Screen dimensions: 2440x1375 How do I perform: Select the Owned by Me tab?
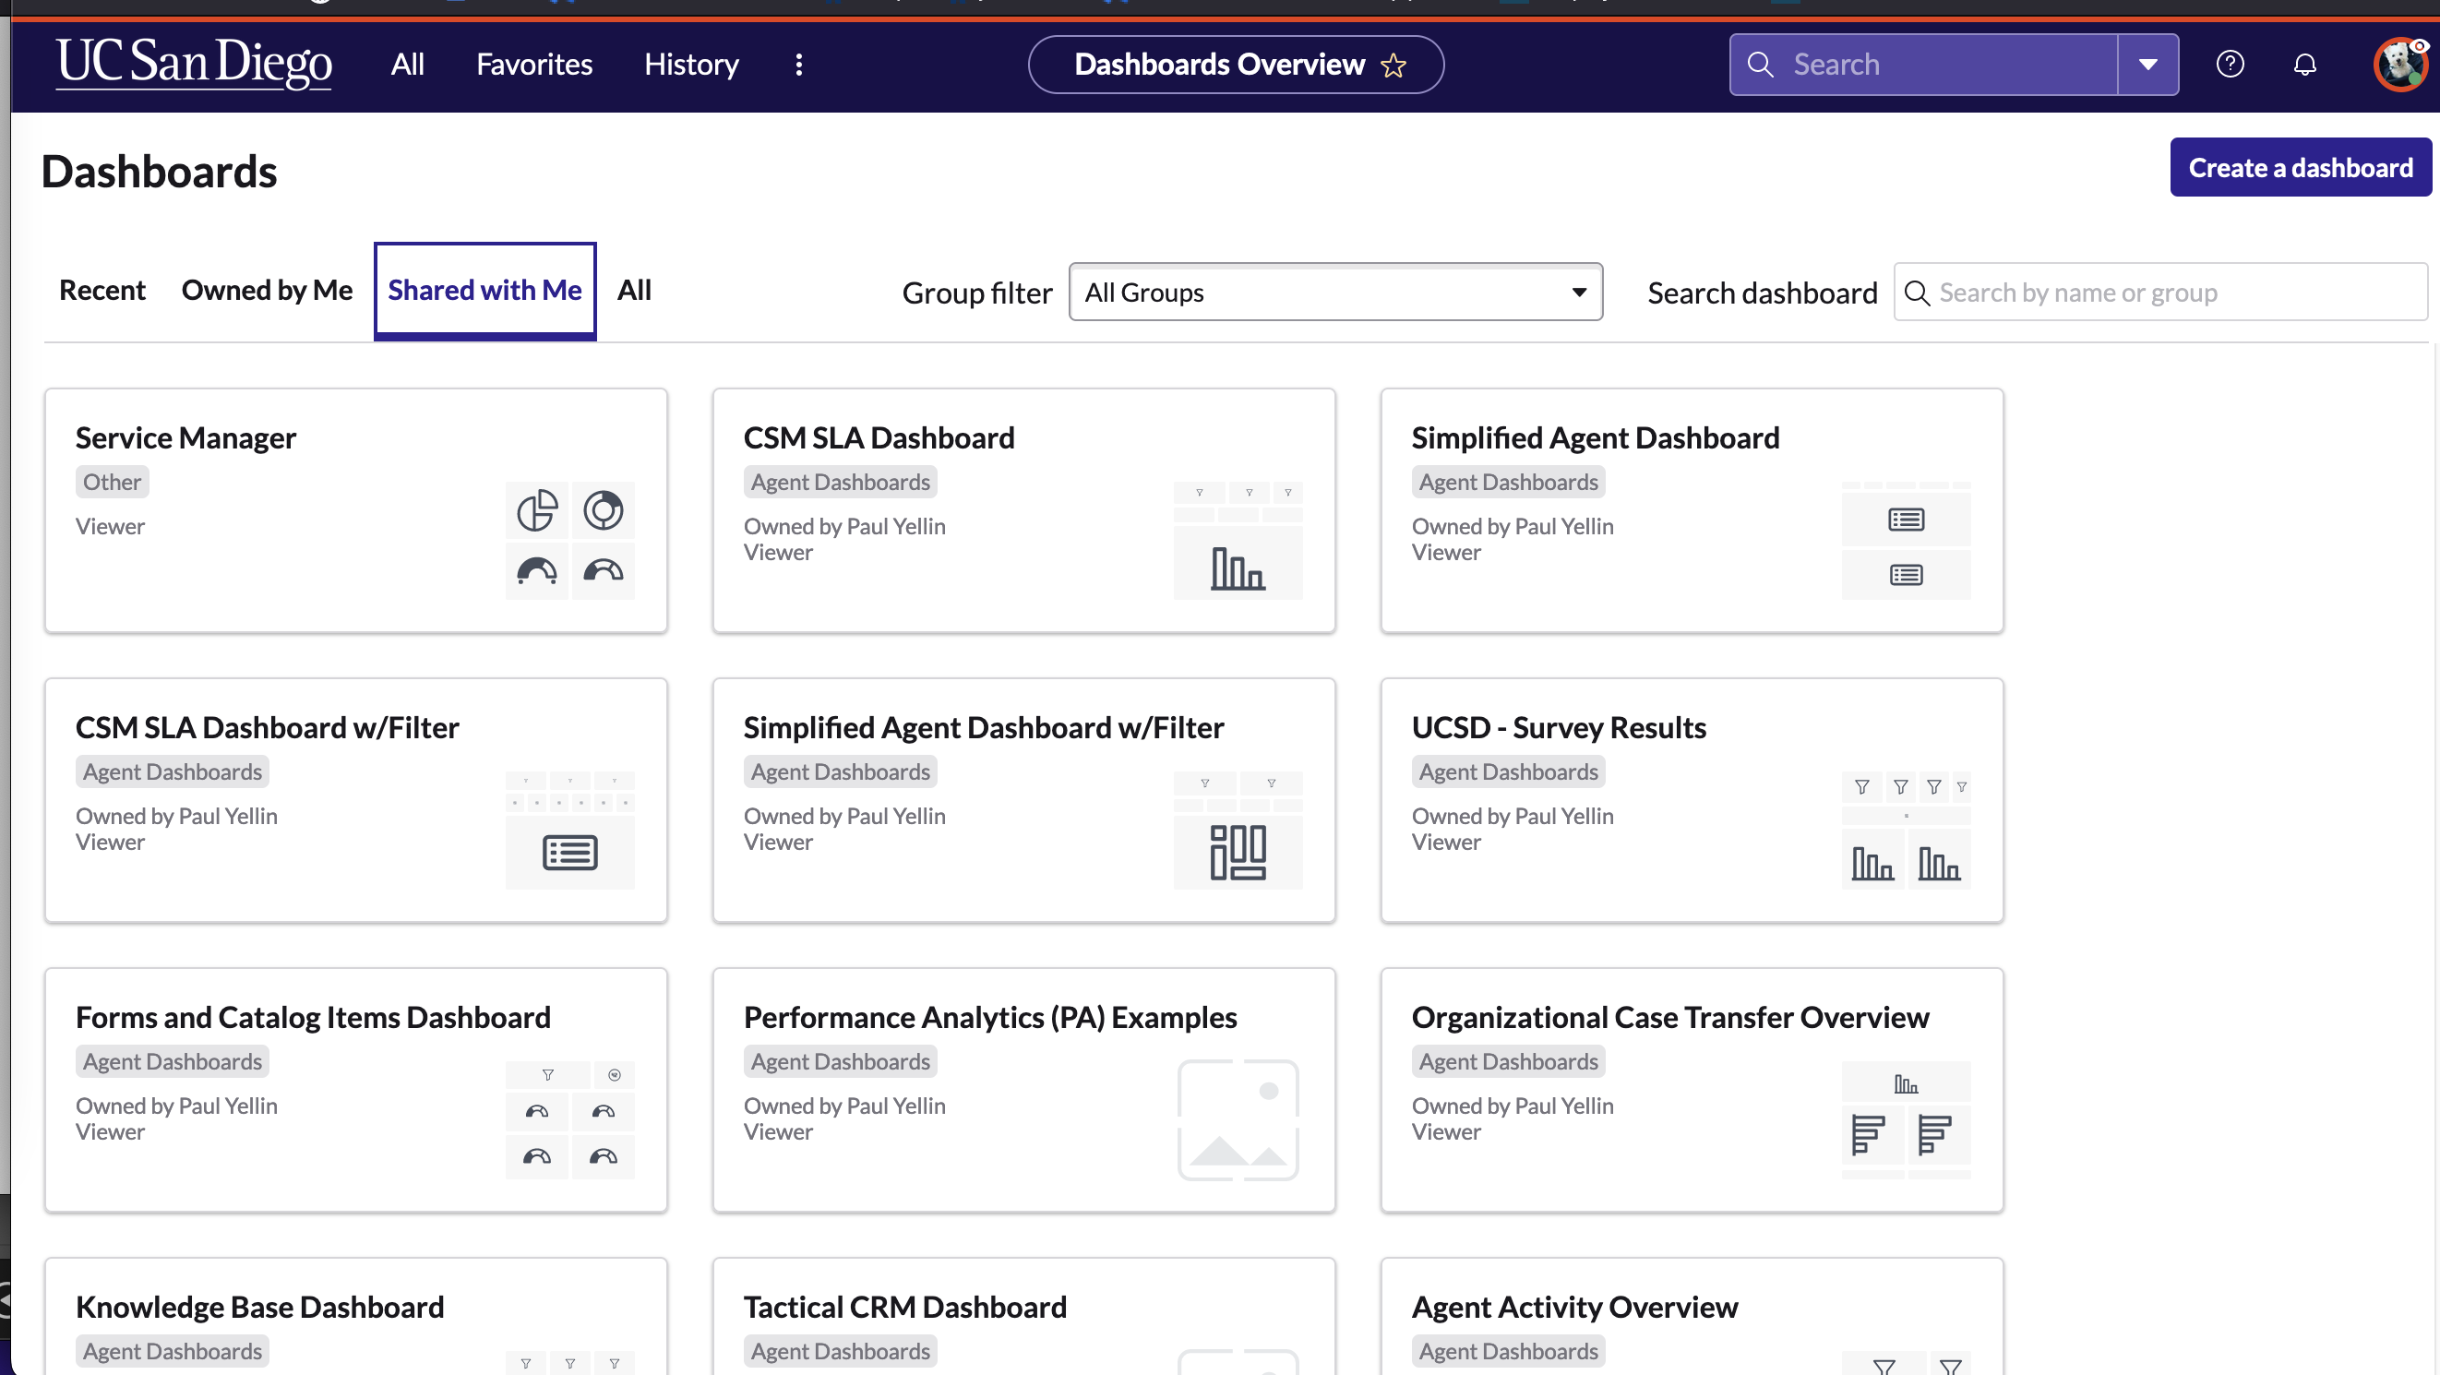click(x=267, y=290)
